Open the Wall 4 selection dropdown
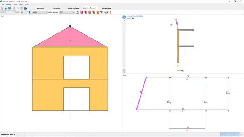Screen dimensions: 244x137 (x=40, y=12)
